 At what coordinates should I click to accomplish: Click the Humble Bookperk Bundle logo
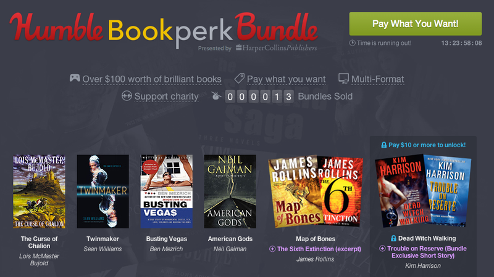coord(164,31)
